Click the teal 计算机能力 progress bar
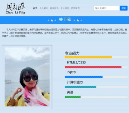This screenshot has height=113, width=129. pyautogui.click(x=81, y=87)
